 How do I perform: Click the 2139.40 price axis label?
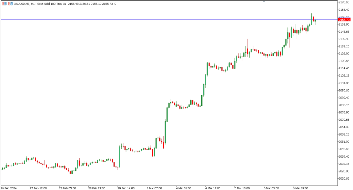point(344,39)
